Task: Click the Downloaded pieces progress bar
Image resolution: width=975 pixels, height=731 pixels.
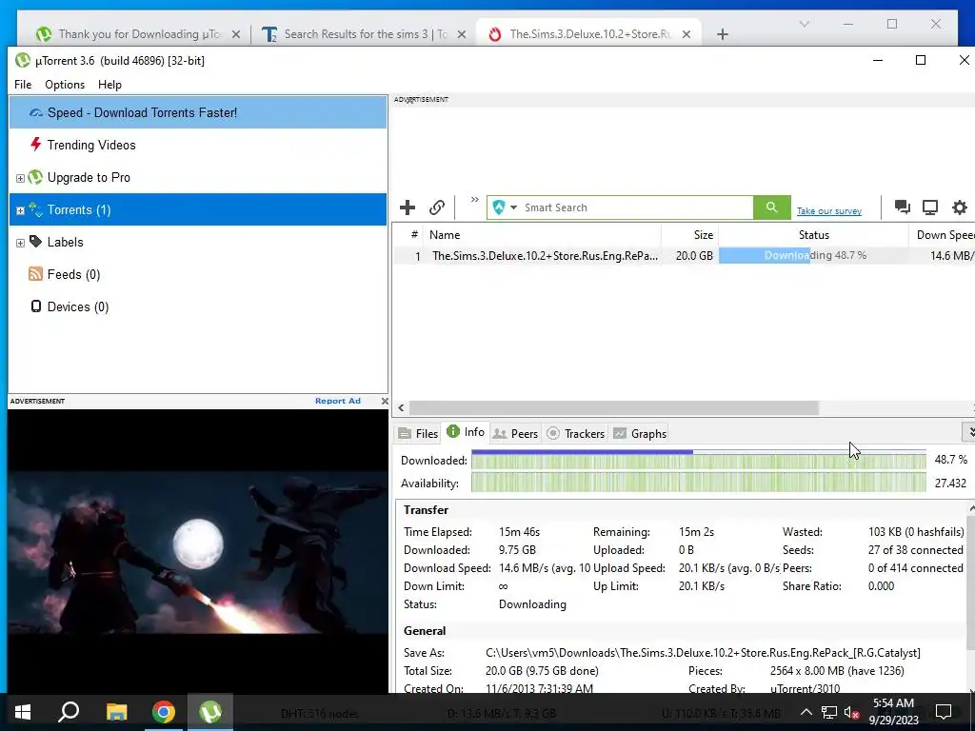Action: (x=698, y=460)
